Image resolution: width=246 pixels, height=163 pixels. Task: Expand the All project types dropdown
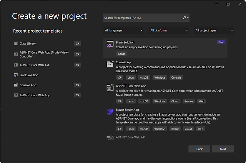click(x=214, y=30)
